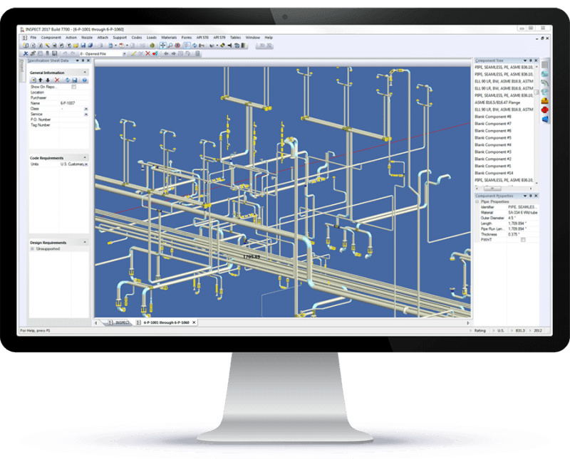Select ASME B16.5/B16.47 Flange in Component Tree
Viewport: 570px width, 459px height.
[497, 102]
